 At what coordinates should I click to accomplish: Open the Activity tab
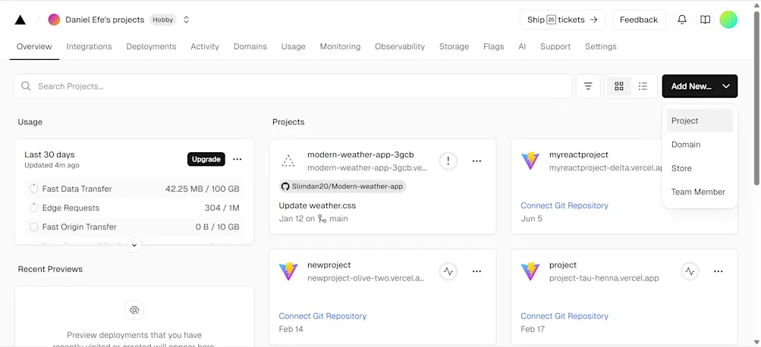click(205, 46)
